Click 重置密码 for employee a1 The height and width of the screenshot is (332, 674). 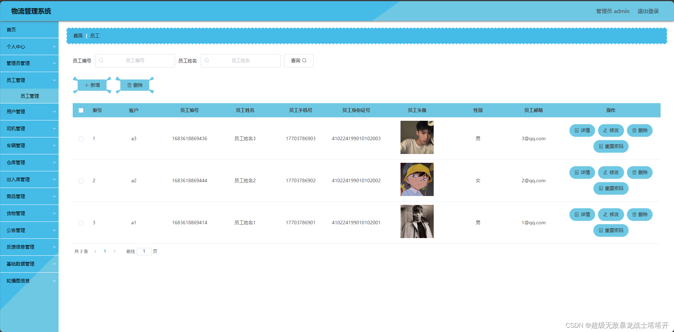point(611,230)
